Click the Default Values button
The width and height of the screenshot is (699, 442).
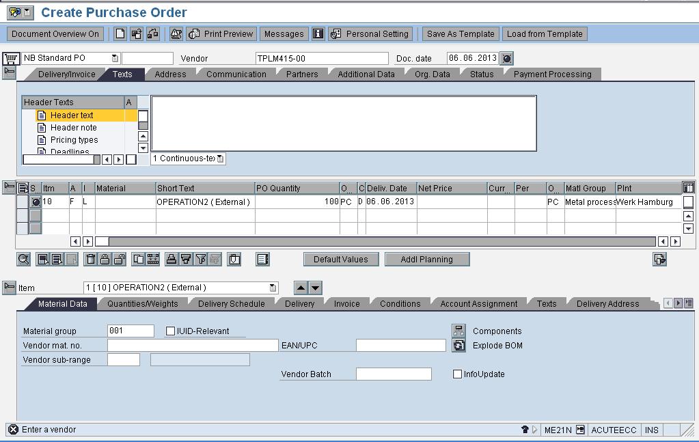340,259
